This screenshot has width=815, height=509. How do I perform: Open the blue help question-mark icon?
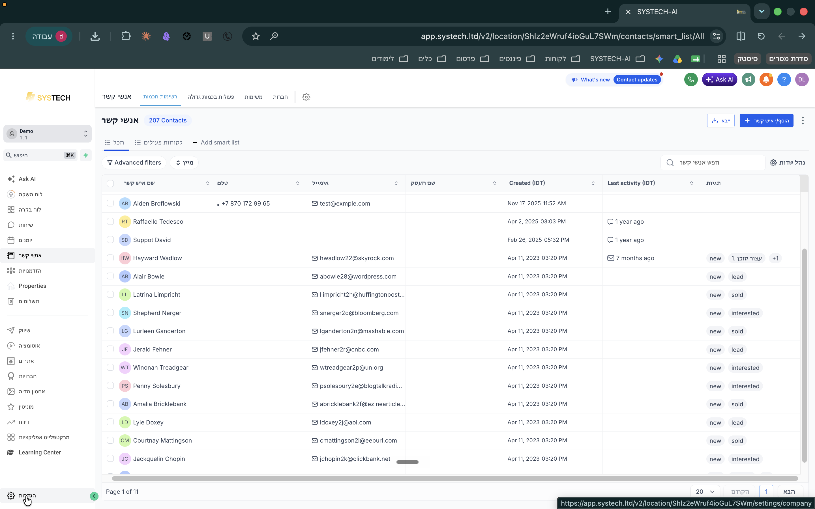784,80
